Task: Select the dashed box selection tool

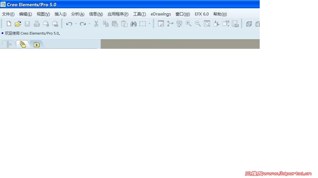Action: [142, 24]
